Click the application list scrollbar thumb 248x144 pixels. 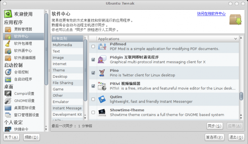(x=241, y=96)
